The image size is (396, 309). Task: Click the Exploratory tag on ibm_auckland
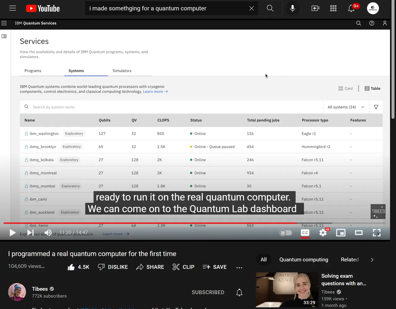(70, 212)
